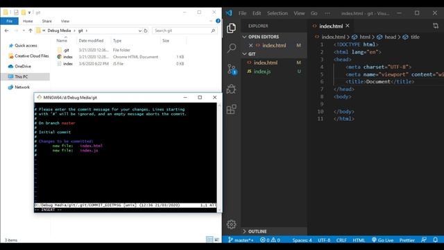
Task: Click the Refresh button in address bar
Action: pos(146,31)
